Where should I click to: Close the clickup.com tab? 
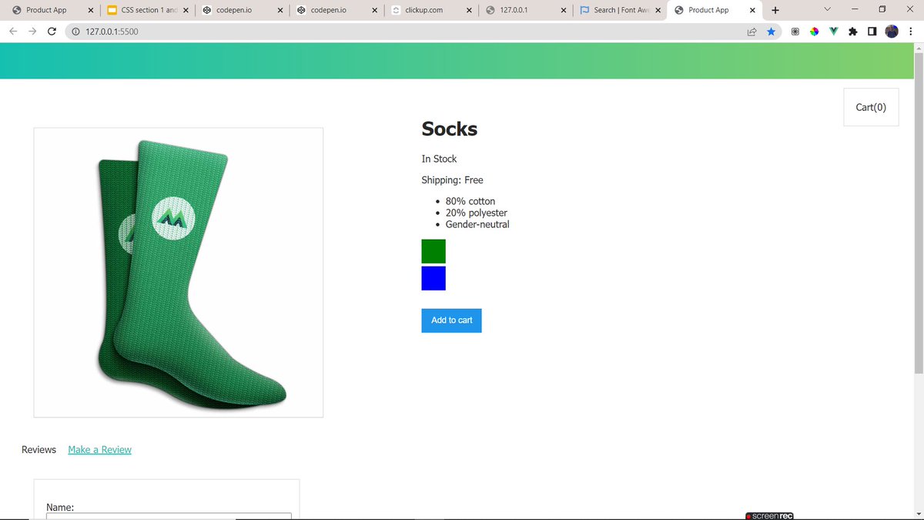click(469, 10)
